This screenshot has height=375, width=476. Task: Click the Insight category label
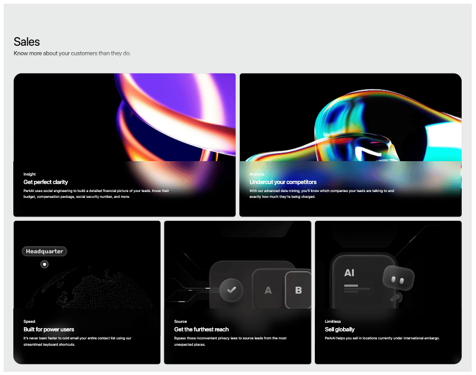point(29,174)
